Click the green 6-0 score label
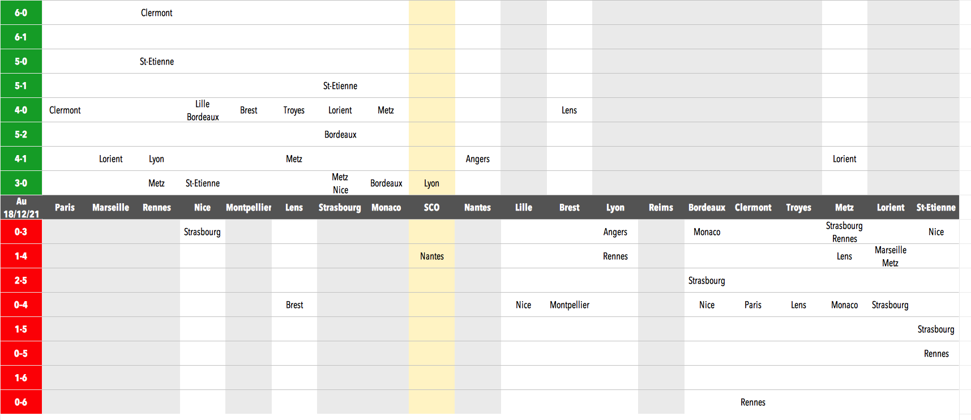Screen dimensions: 971x420 click(21, 12)
